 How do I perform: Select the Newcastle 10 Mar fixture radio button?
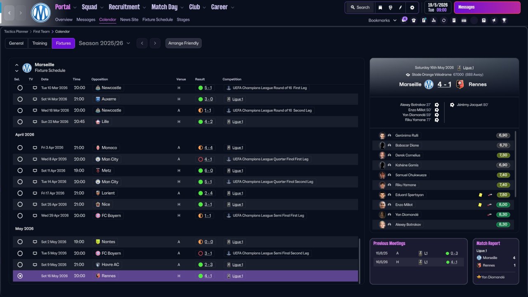click(20, 88)
